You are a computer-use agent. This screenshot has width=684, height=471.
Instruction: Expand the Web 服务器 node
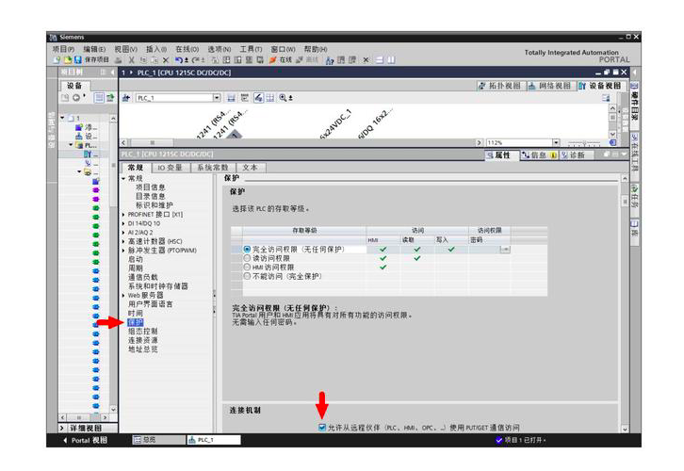123,295
